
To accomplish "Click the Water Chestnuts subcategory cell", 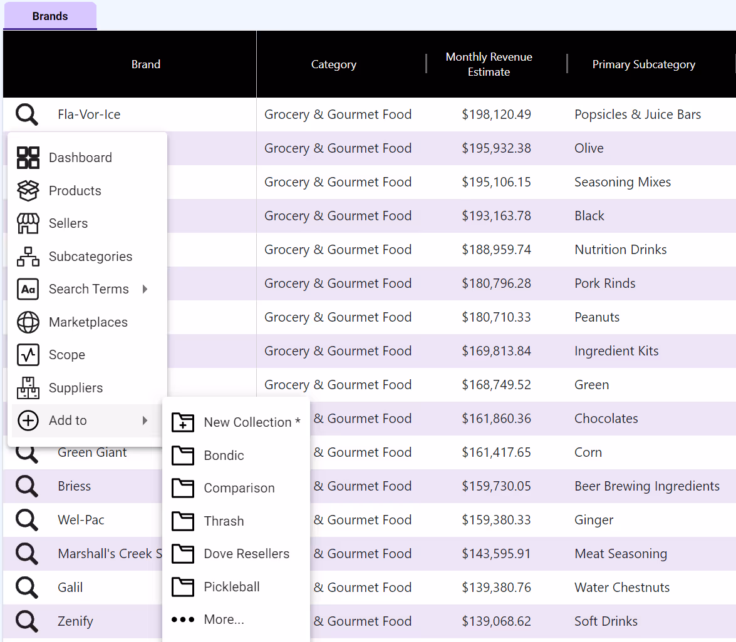I will [622, 588].
